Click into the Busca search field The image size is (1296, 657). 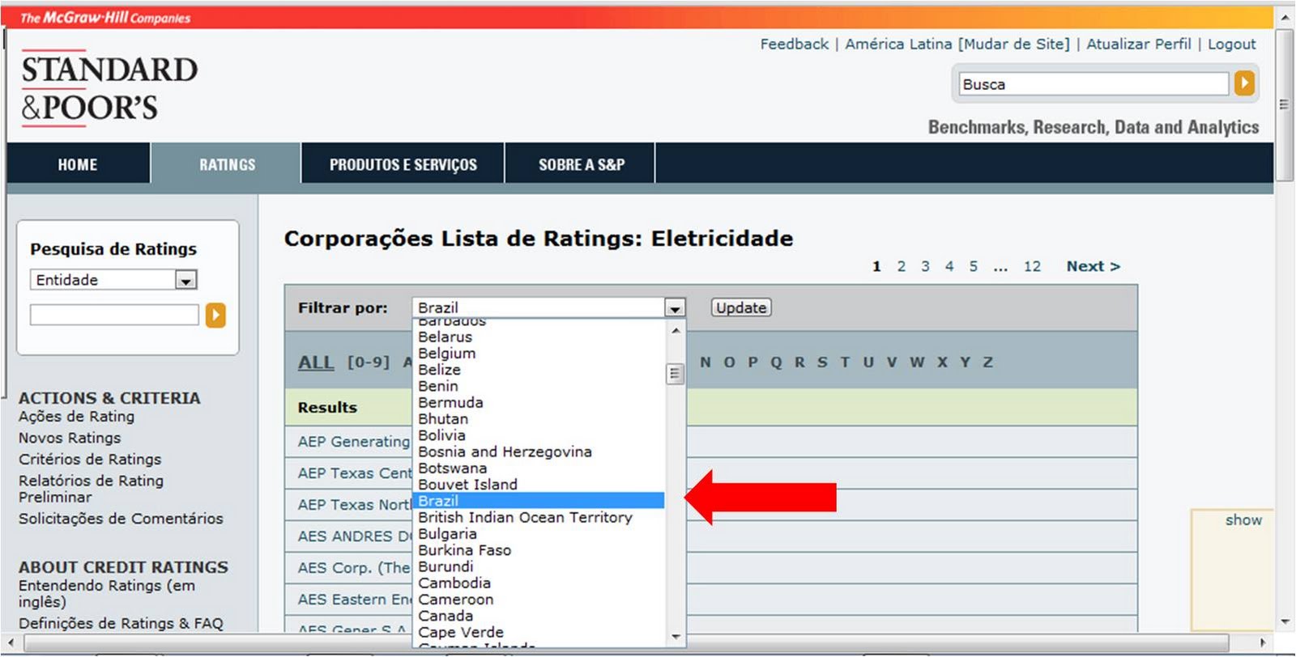[x=1093, y=83]
